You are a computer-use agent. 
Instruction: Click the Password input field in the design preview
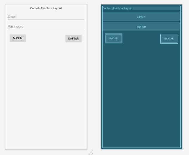point(46,26)
